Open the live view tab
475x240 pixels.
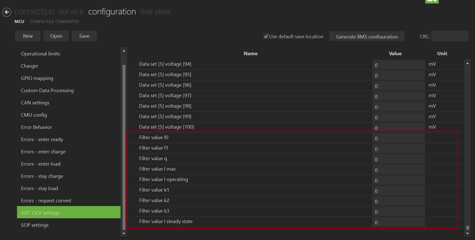click(155, 12)
